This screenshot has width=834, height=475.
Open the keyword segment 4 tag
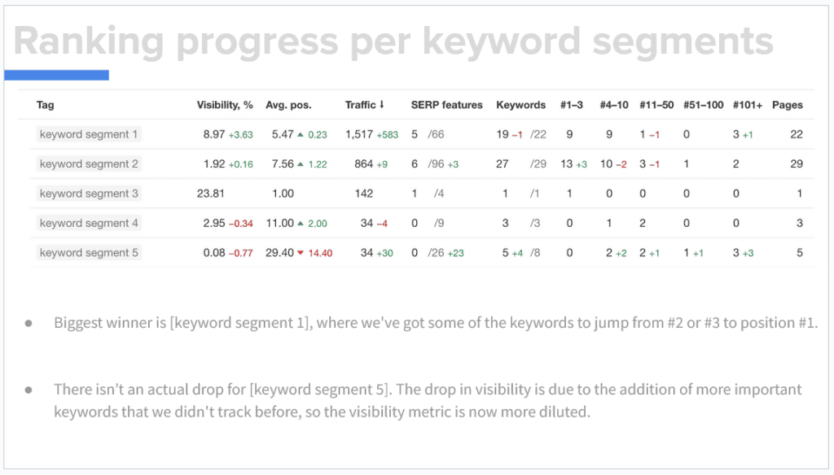pos(89,223)
